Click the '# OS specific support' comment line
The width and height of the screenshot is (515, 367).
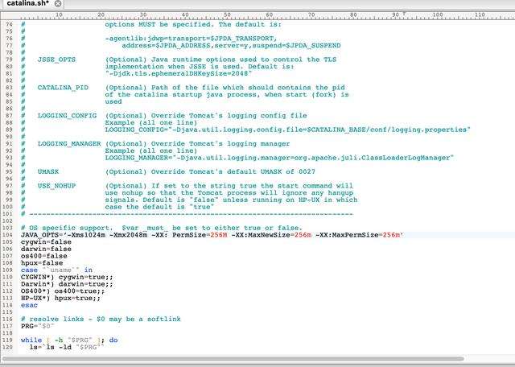coord(162,228)
